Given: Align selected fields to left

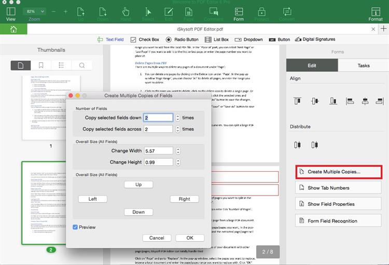Looking at the screenshot, I should pyautogui.click(x=350, y=101).
